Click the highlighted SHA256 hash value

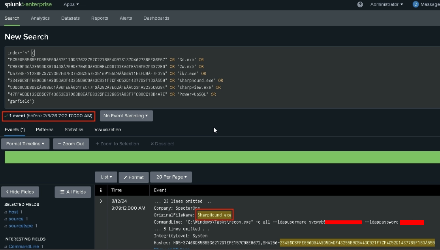coord(357,243)
